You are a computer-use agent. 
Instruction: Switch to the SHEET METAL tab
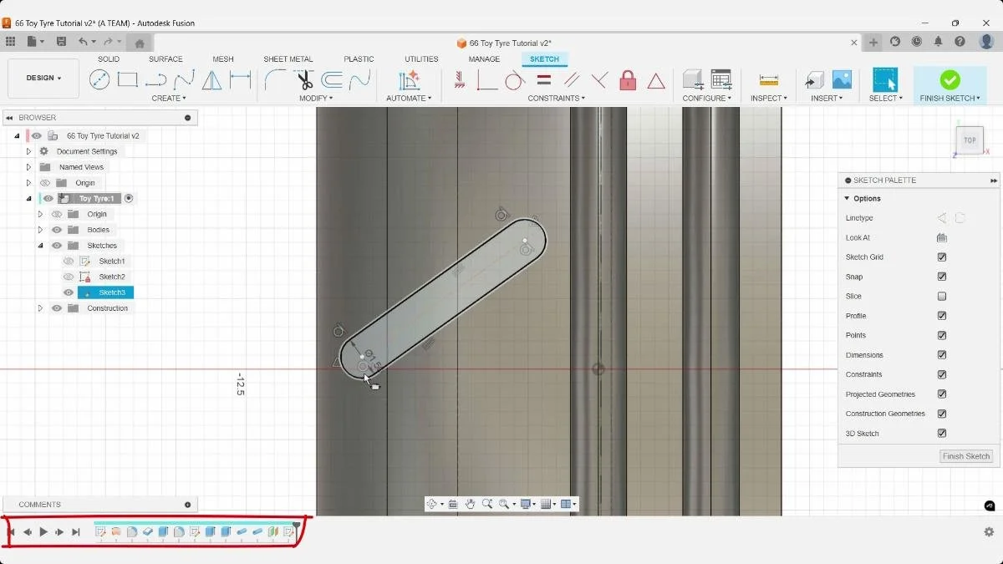point(288,59)
